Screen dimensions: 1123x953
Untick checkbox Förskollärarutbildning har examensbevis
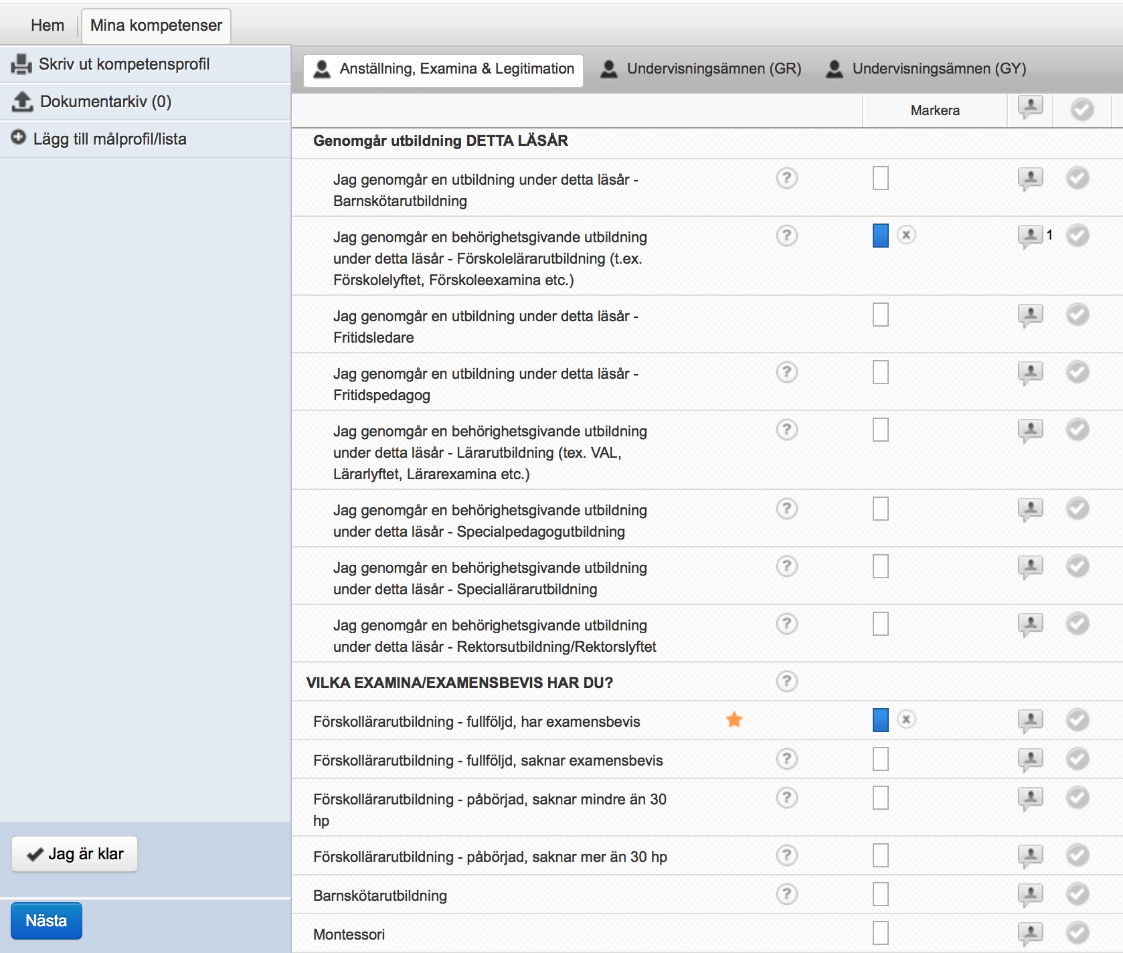tap(881, 720)
